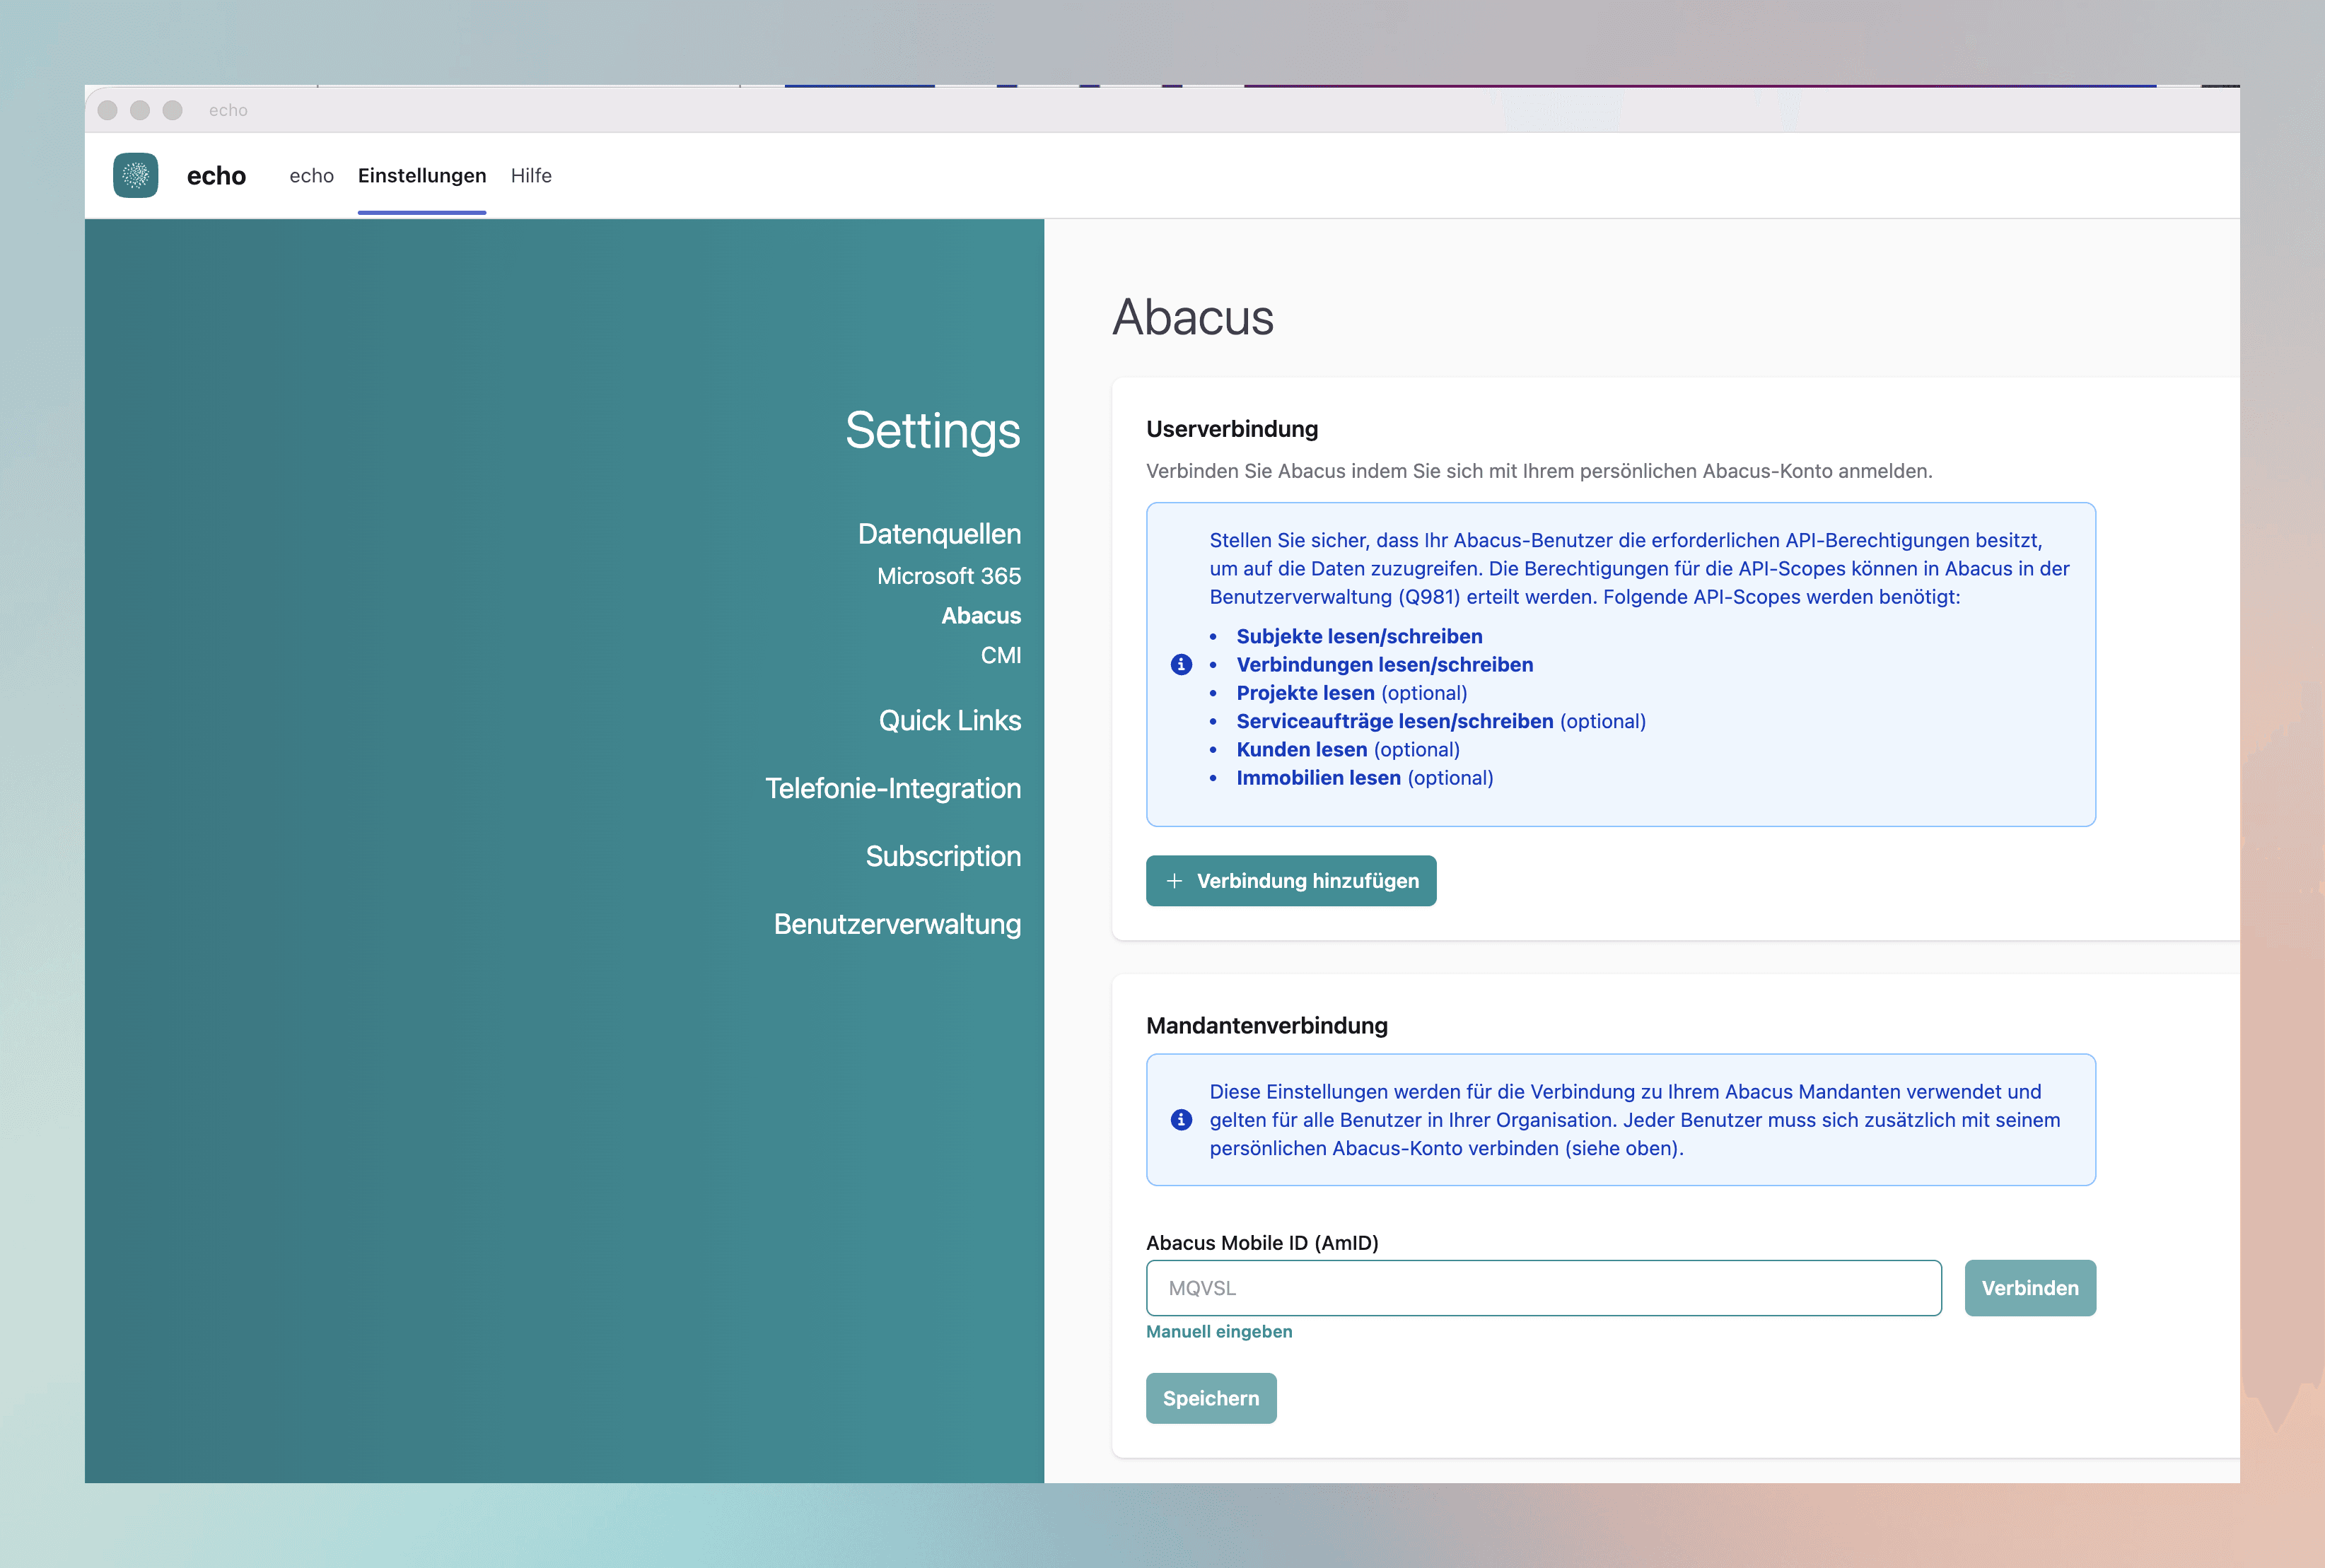2325x1568 pixels.
Task: Click the plus icon on Verbindung hinzufügen
Action: click(x=1175, y=881)
